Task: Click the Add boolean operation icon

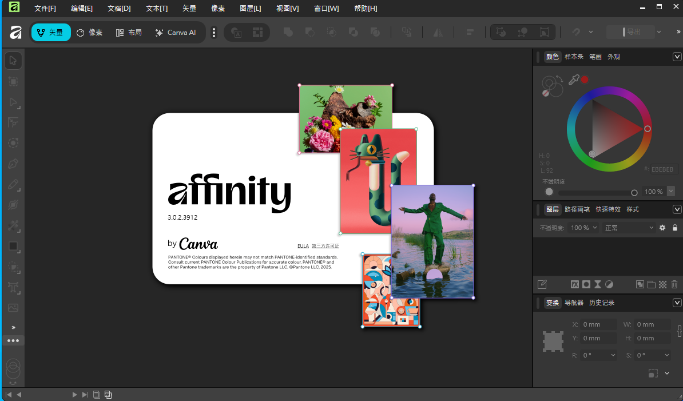Action: (288, 32)
